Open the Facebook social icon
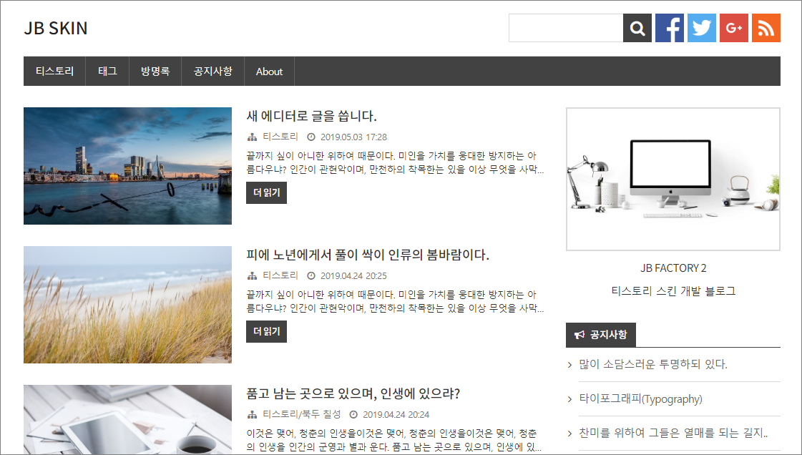Image resolution: width=802 pixels, height=455 pixels. click(670, 28)
